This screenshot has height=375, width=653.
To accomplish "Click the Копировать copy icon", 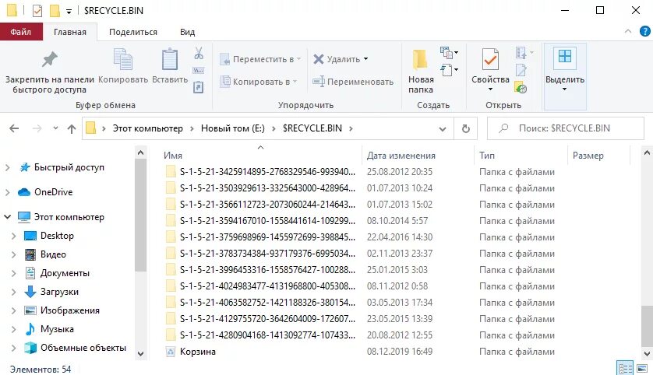I will [123, 59].
